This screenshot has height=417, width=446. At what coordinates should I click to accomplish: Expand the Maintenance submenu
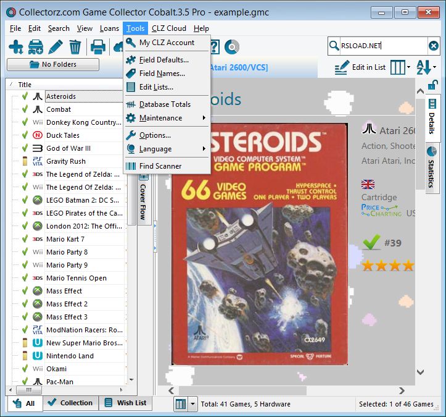pyautogui.click(x=167, y=118)
